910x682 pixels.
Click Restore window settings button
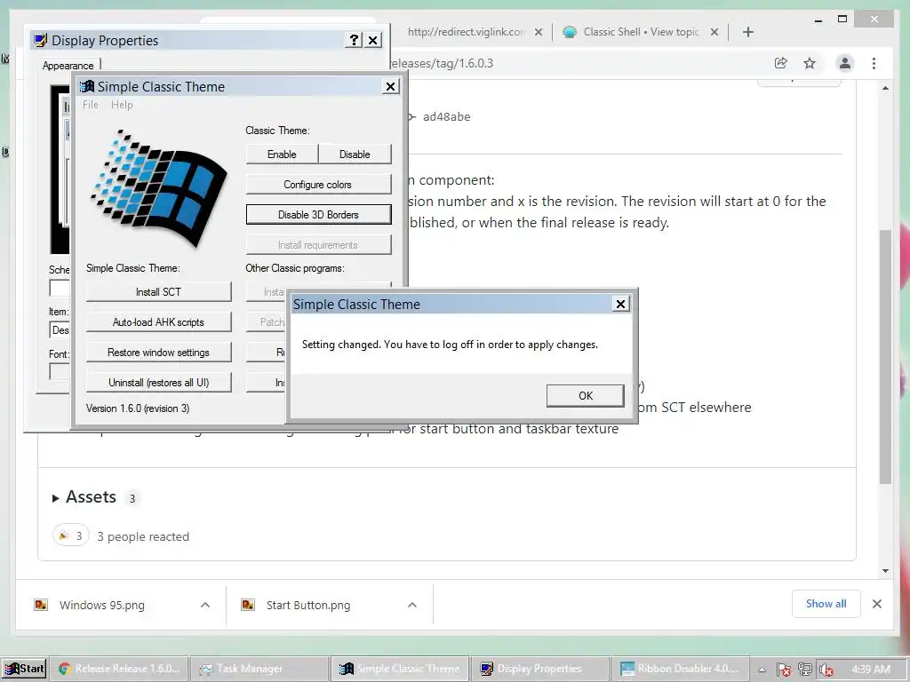pyautogui.click(x=158, y=352)
